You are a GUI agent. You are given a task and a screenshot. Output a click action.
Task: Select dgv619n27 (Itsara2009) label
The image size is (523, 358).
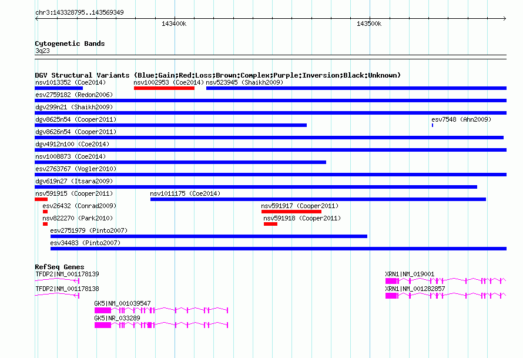74,181
